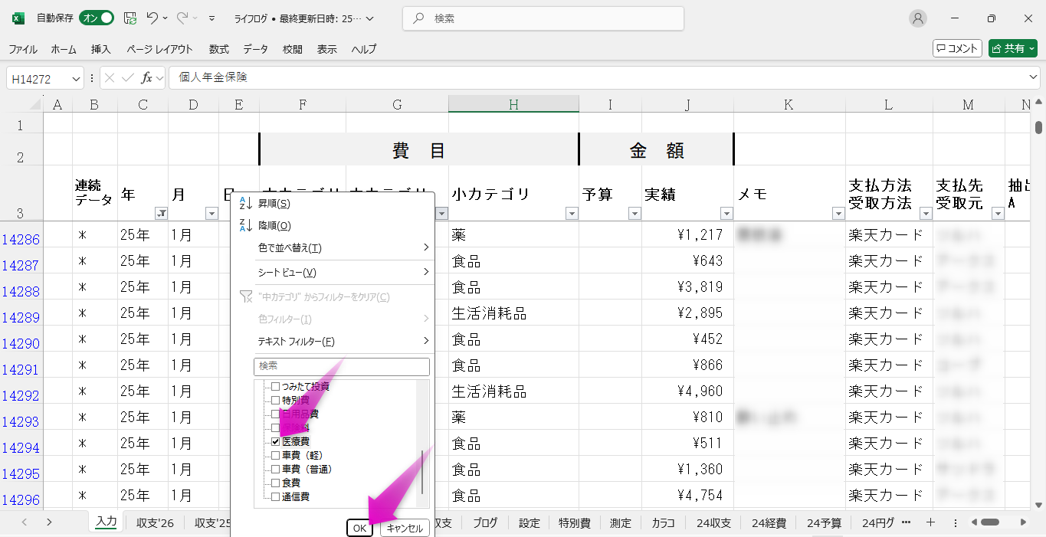Expand the テキスト フィルター submenu
The width and height of the screenshot is (1046, 537).
point(343,342)
